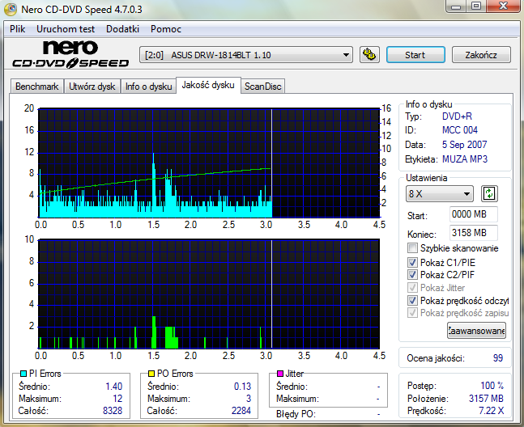
Task: Click the quality score value 99
Action: (x=497, y=358)
